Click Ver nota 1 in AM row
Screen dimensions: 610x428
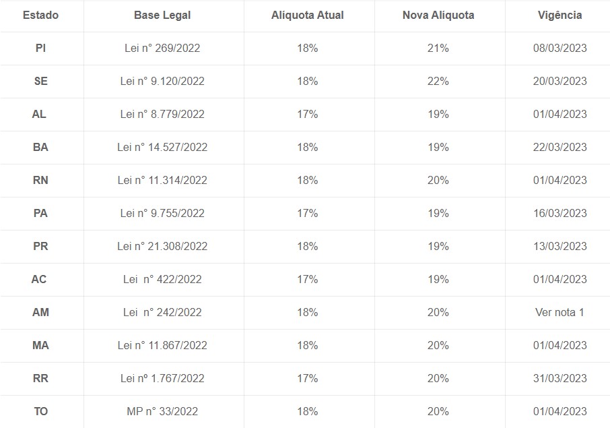pos(560,312)
